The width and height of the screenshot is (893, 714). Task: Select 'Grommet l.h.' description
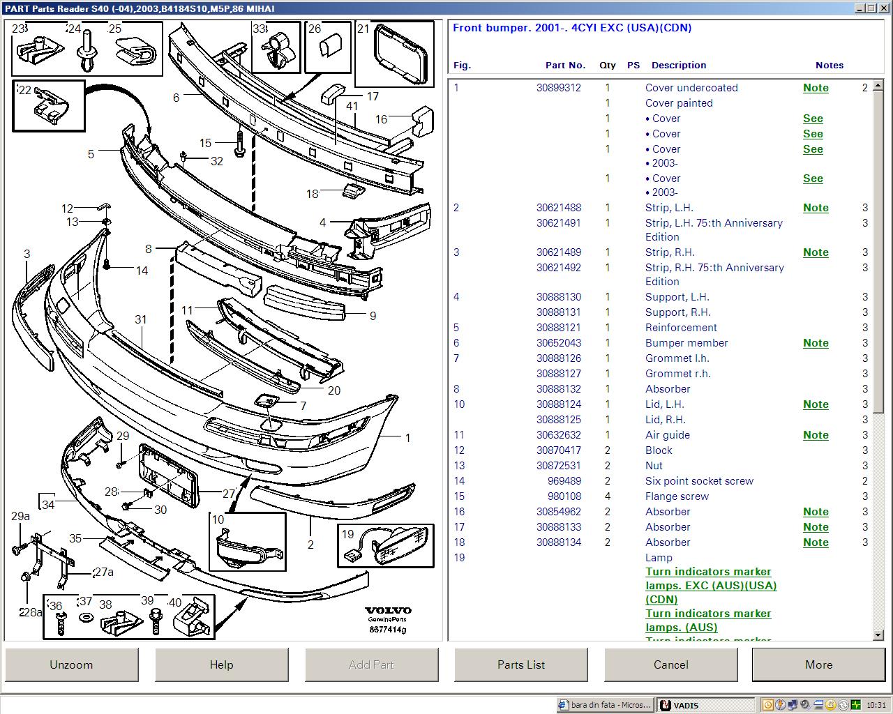(x=677, y=358)
